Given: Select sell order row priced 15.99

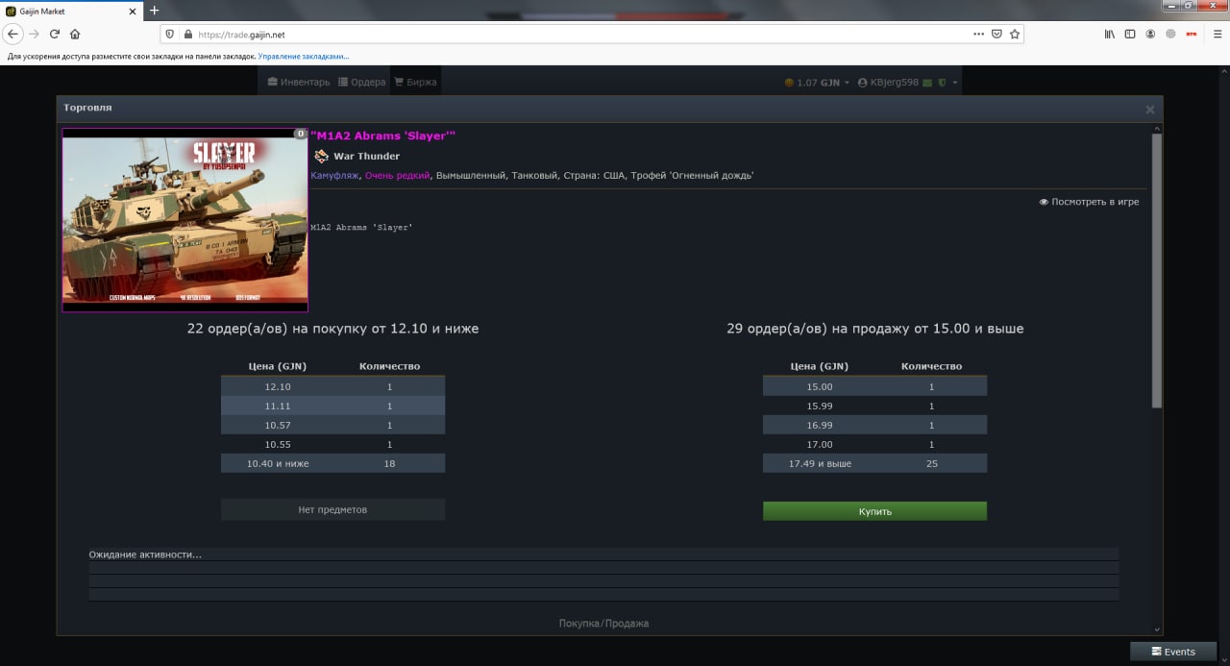Looking at the screenshot, I should (874, 406).
